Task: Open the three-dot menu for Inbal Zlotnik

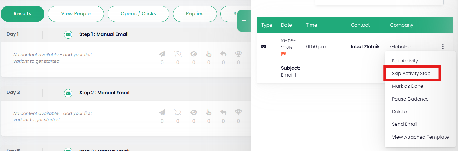Action: [x=443, y=47]
